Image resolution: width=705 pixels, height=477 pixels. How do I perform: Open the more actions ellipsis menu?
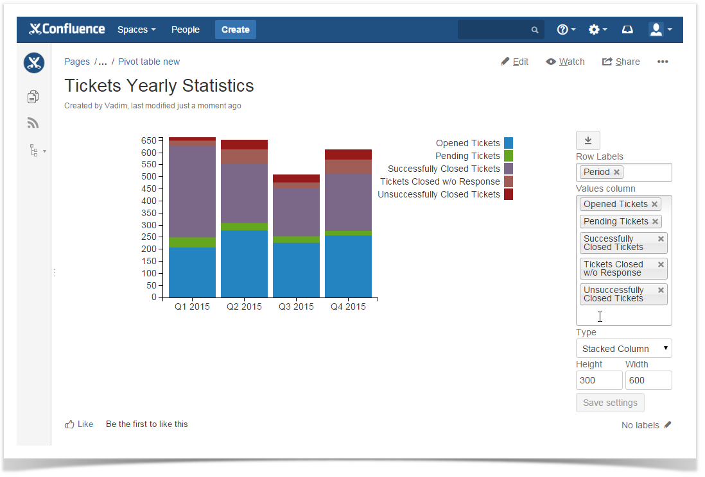(x=663, y=62)
